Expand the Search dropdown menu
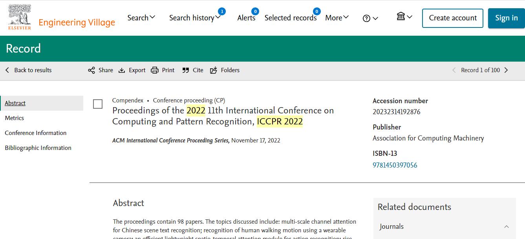The height and width of the screenshot is (239, 525). coord(141,18)
